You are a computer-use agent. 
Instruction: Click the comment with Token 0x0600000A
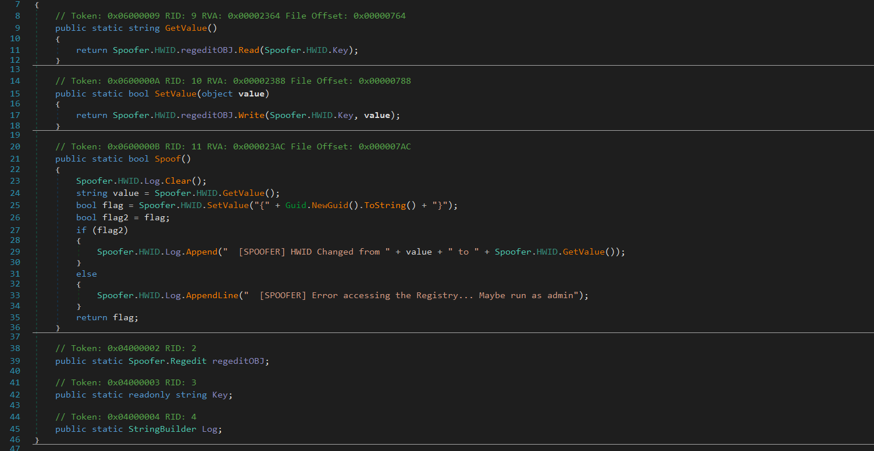click(233, 81)
